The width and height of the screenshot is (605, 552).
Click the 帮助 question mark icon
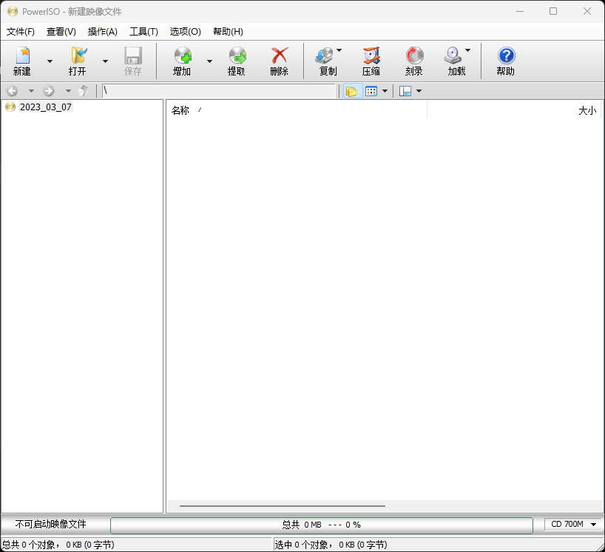(506, 55)
